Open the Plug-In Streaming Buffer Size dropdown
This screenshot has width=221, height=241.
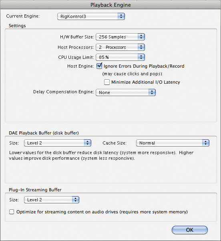click(x=52, y=200)
